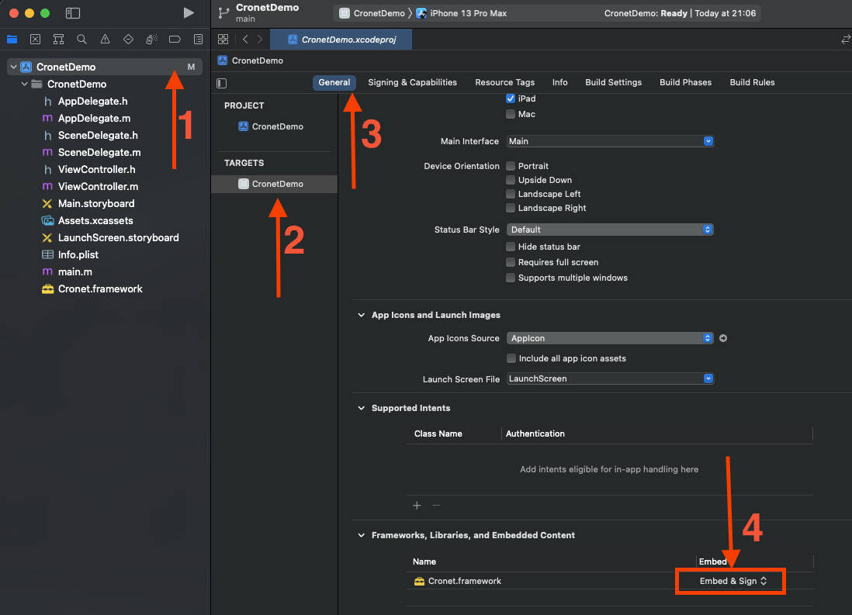Open the Source Control navigator

pyautogui.click(x=36, y=39)
